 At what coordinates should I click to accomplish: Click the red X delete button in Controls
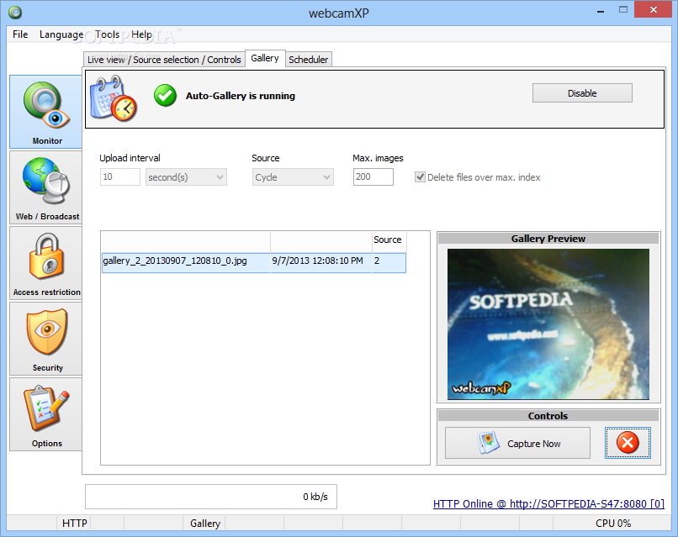click(628, 443)
